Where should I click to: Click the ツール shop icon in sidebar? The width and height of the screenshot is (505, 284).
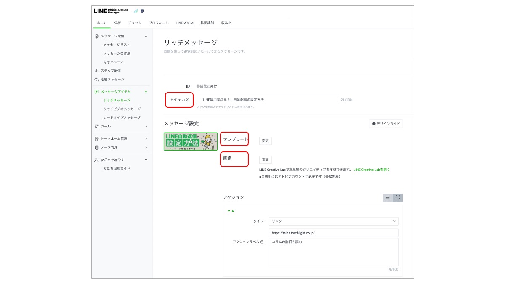click(97, 126)
